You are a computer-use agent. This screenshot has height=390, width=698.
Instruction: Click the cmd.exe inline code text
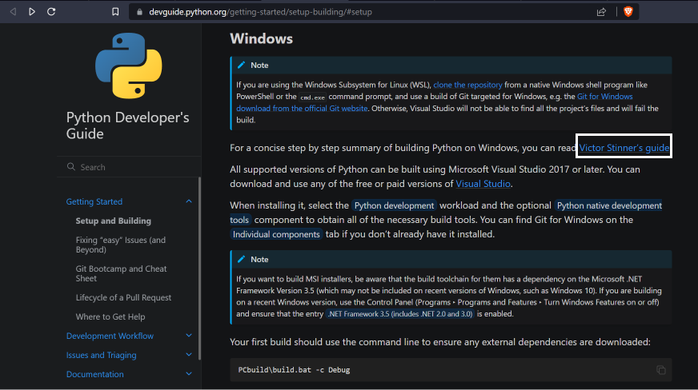coord(312,97)
